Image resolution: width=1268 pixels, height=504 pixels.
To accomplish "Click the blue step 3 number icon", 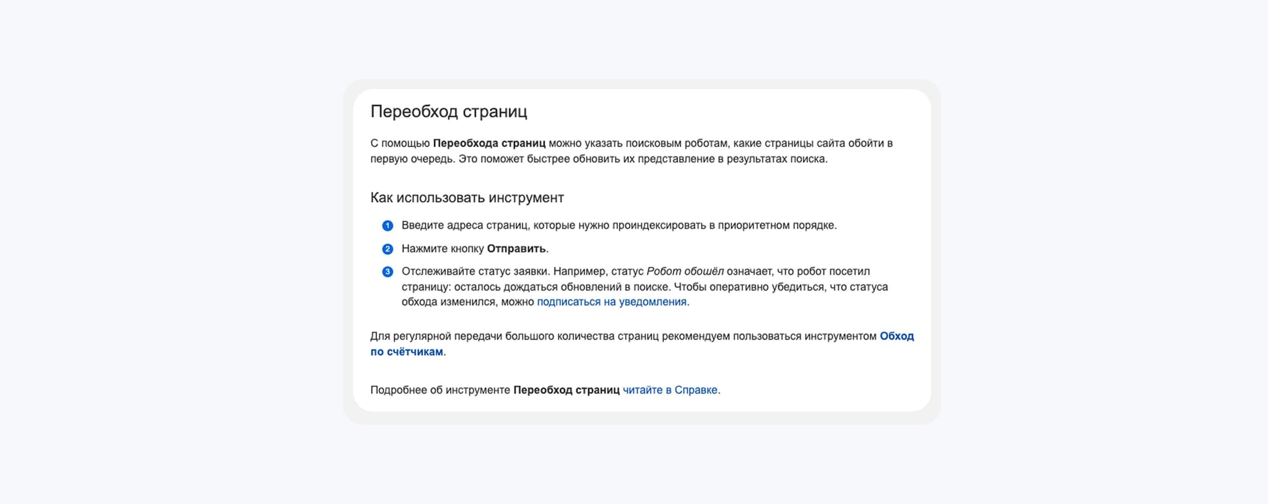I will (388, 272).
